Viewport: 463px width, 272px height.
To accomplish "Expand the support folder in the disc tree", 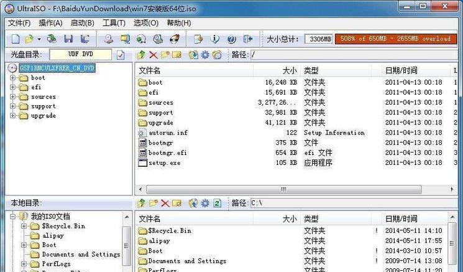I will [12, 106].
